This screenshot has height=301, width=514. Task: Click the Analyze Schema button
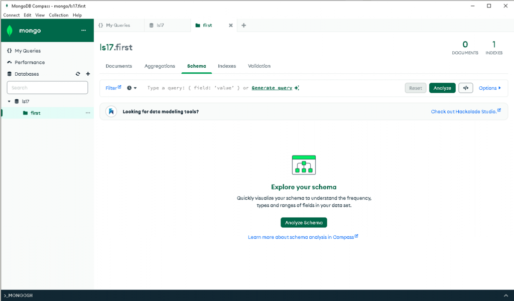[x=304, y=222]
